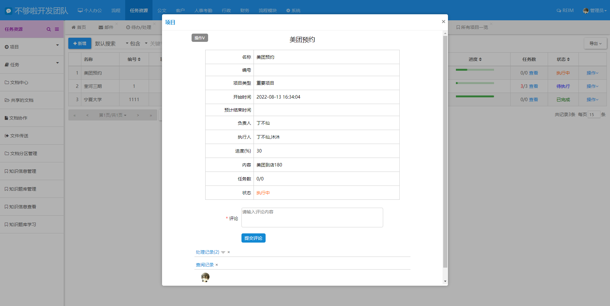The image size is (610, 306).
Task: Open the 邮件 tab
Action: (106, 27)
